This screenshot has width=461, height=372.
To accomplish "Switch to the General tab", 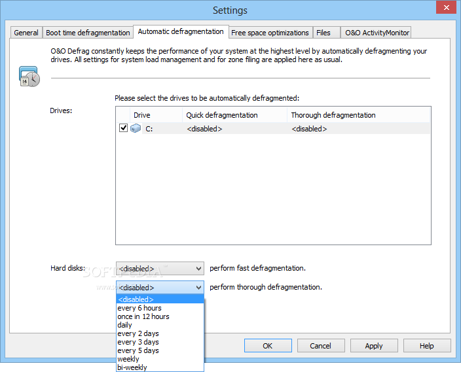I will click(x=26, y=33).
